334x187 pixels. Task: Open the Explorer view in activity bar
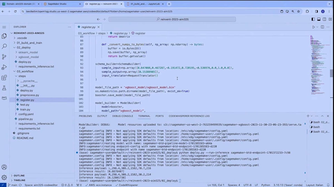click(x=4, y=36)
